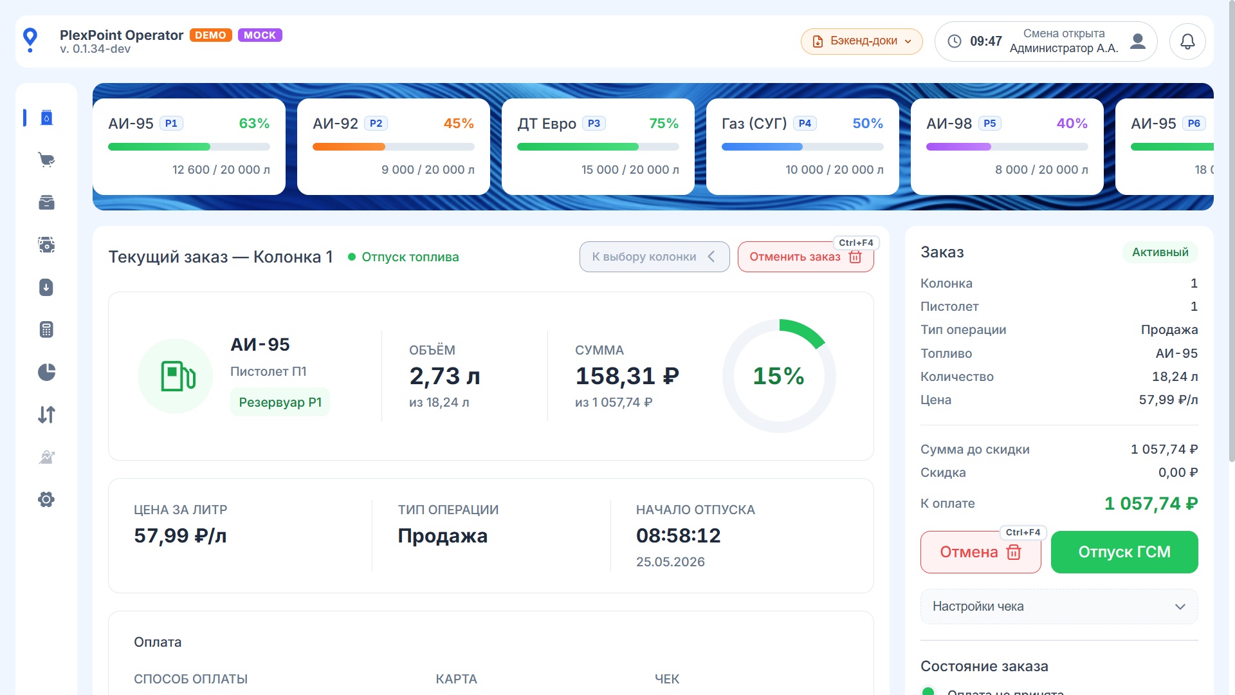Click the 158,31 ₽ sum value
The height and width of the screenshot is (695, 1235).
[x=627, y=376]
